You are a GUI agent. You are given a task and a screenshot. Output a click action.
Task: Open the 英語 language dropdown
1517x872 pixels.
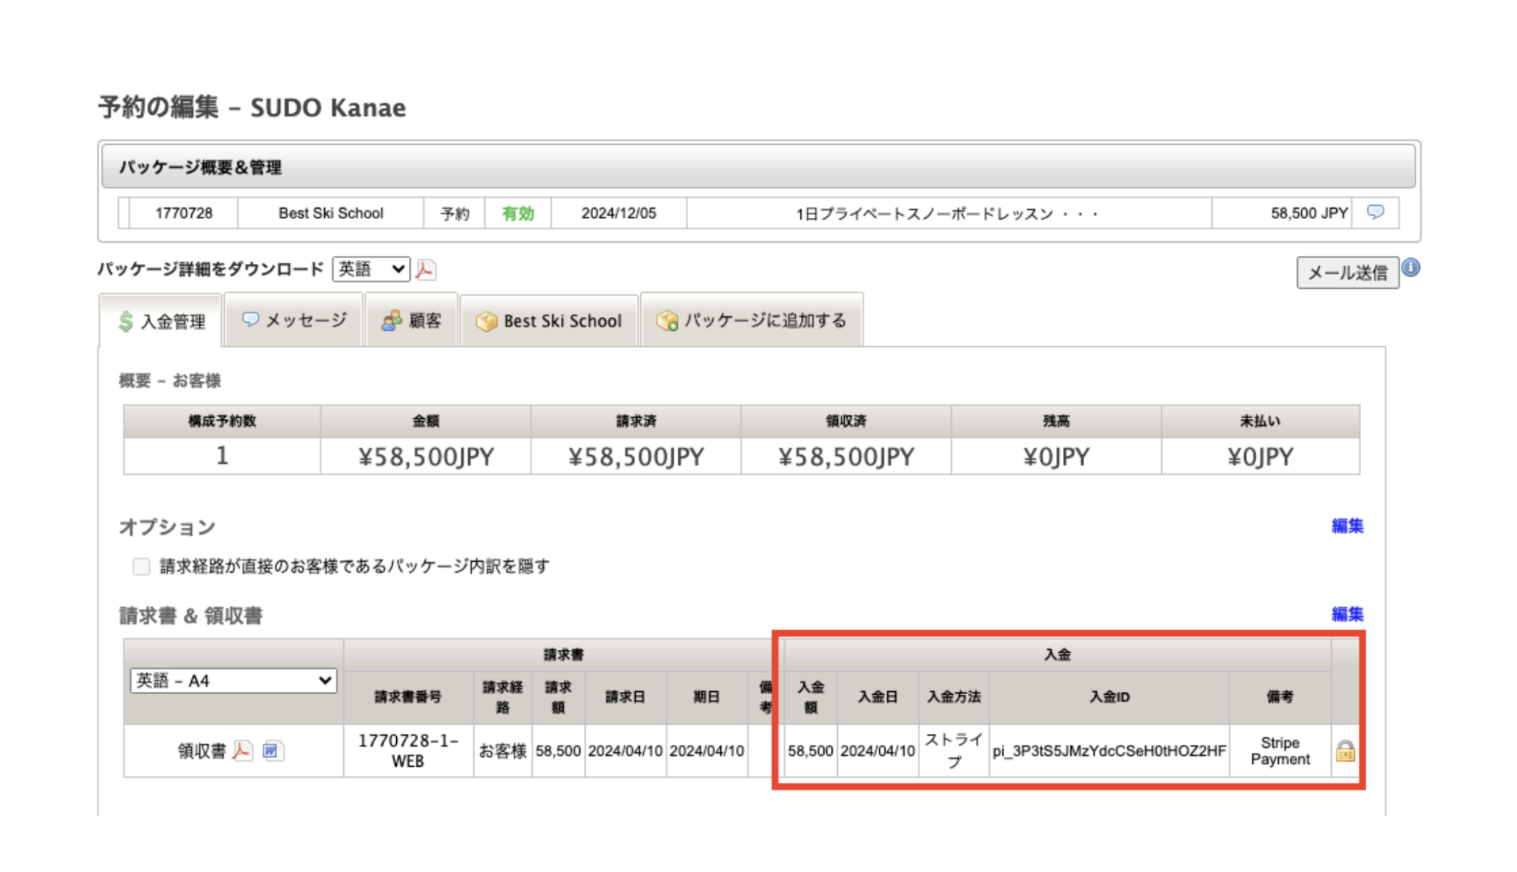click(x=371, y=269)
